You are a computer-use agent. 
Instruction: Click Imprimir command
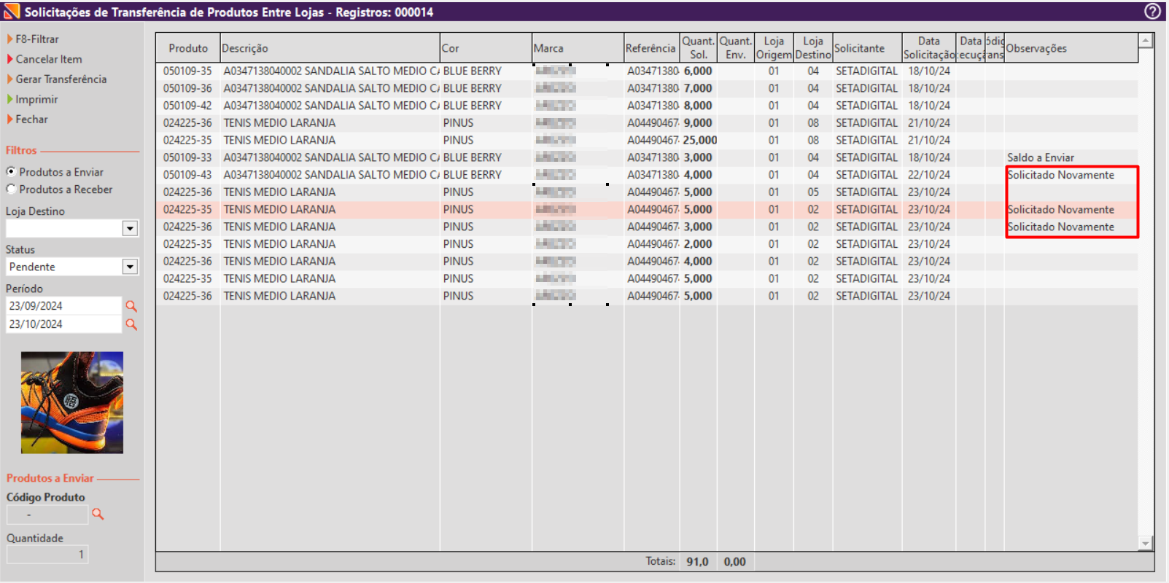(36, 99)
